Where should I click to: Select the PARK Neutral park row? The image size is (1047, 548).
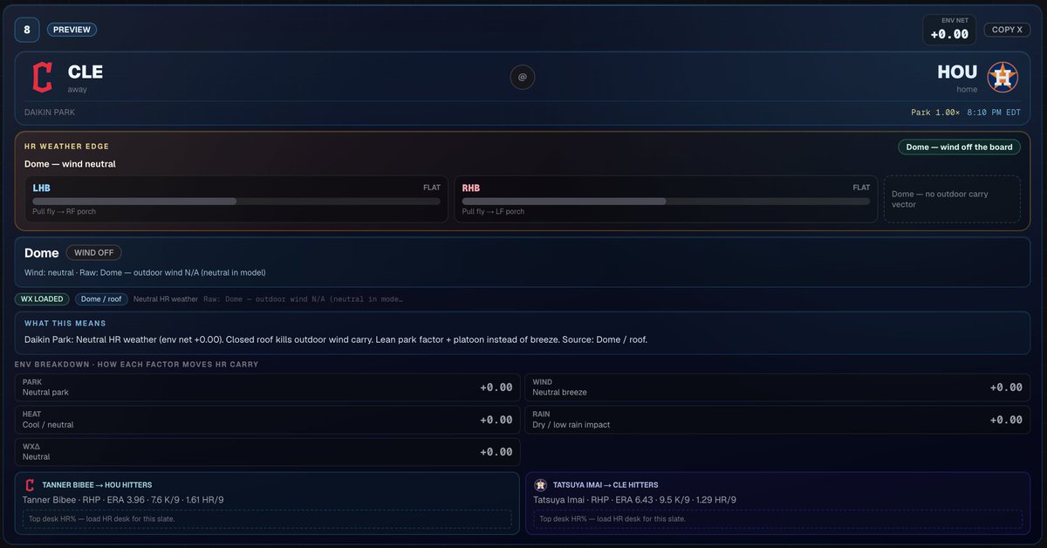tap(268, 387)
